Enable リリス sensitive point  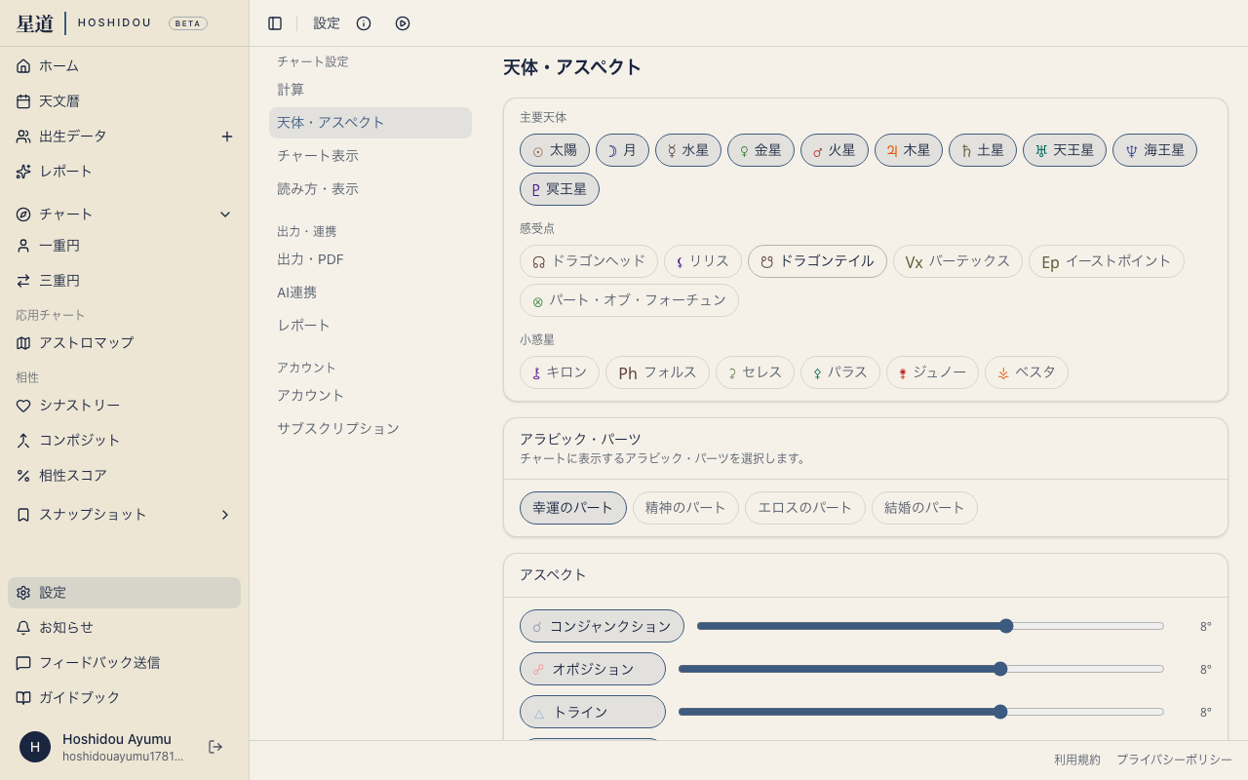pos(703,261)
